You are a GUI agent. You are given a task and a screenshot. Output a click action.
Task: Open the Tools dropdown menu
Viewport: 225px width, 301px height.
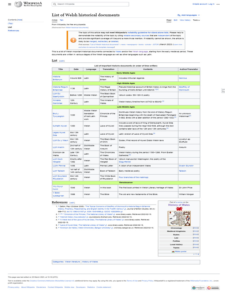coord(196,20)
